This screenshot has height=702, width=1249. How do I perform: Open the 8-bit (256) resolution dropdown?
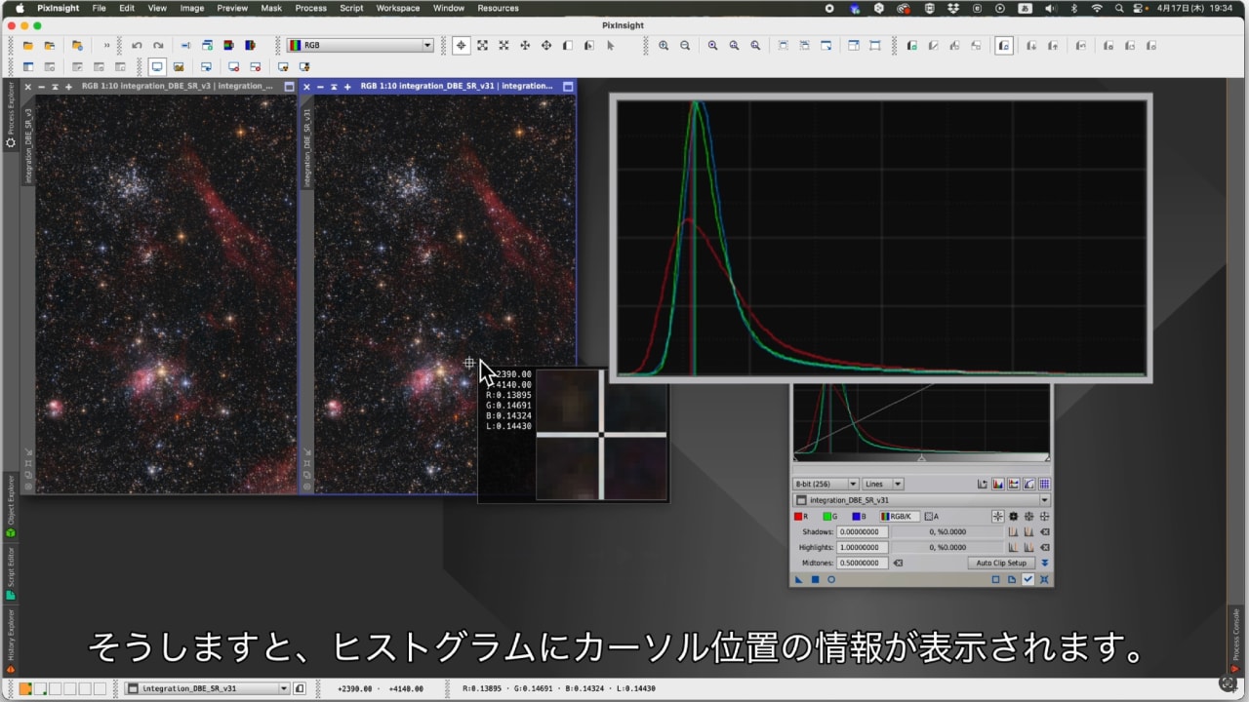tap(826, 485)
